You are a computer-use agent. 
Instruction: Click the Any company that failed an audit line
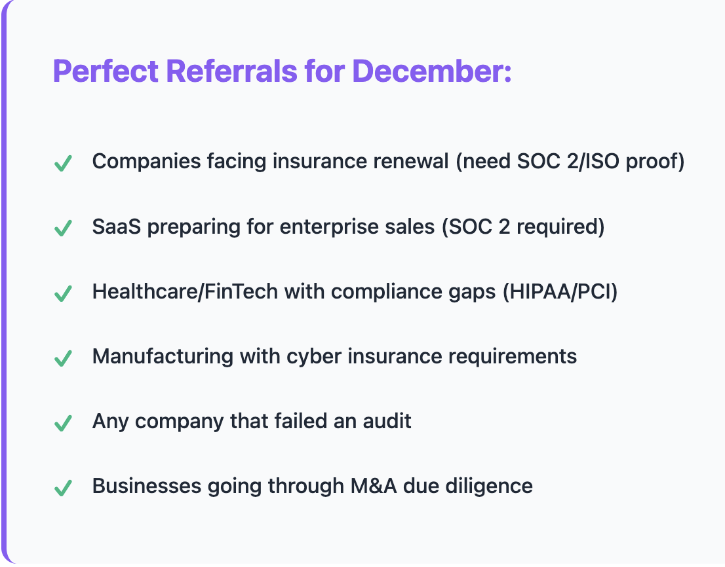pyautogui.click(x=252, y=422)
